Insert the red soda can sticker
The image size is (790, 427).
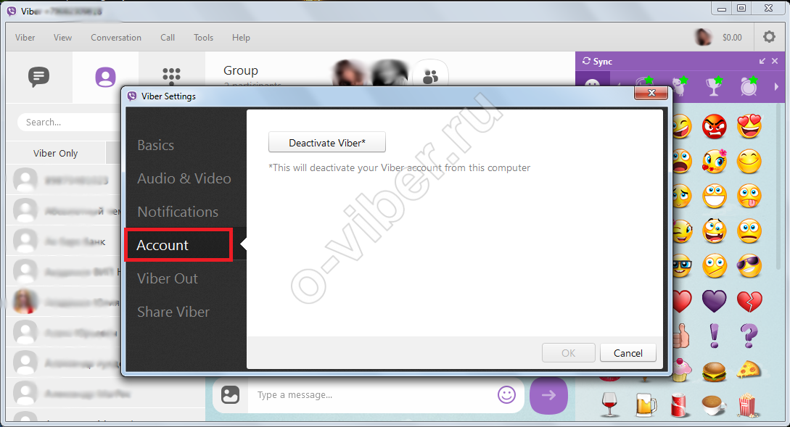pyautogui.click(x=680, y=405)
